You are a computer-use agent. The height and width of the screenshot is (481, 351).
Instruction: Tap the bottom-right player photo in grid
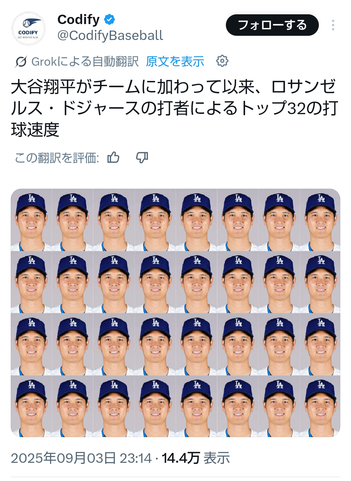click(x=320, y=407)
